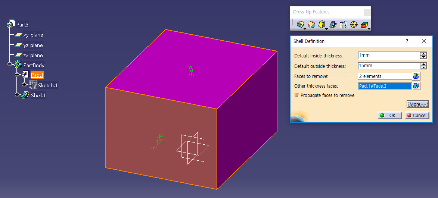Select the Shell tool in Dress-Up Features

(x=333, y=25)
